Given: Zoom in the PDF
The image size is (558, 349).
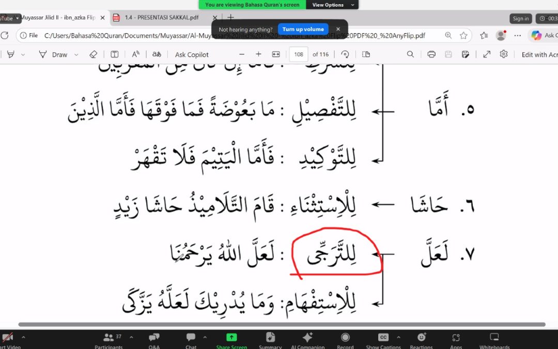Looking at the screenshot, I should point(259,54).
